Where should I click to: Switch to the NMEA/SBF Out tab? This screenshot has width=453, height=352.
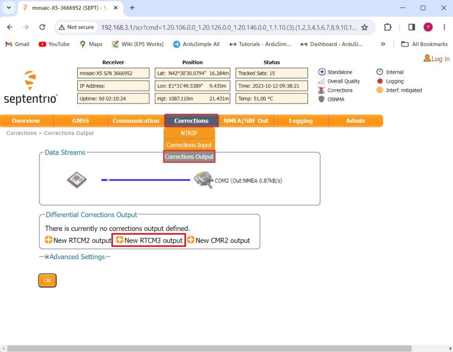pos(245,121)
